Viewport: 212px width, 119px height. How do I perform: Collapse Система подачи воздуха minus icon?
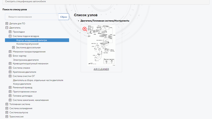pos(10,36)
